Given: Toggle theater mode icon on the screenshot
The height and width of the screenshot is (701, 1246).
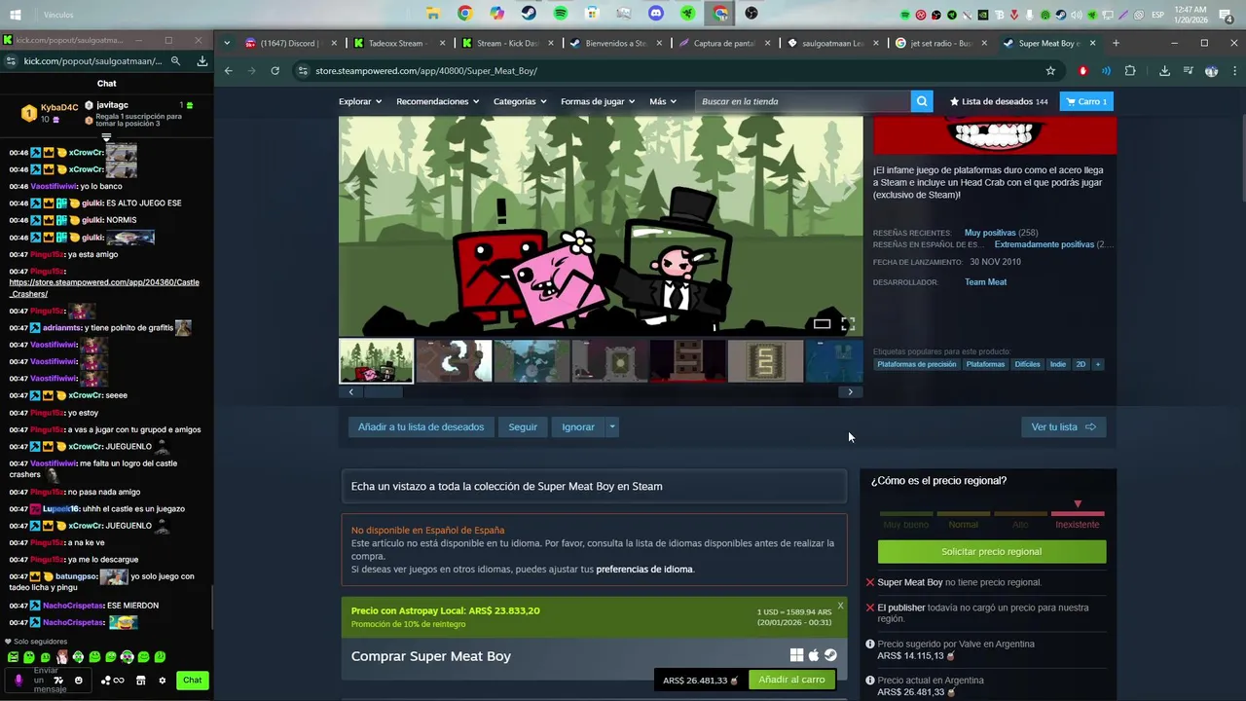Looking at the screenshot, I should (x=822, y=324).
